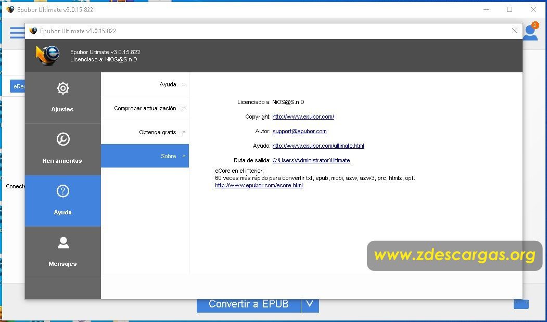
Task: Click the Epubor icon in main title bar
Action: click(x=10, y=9)
